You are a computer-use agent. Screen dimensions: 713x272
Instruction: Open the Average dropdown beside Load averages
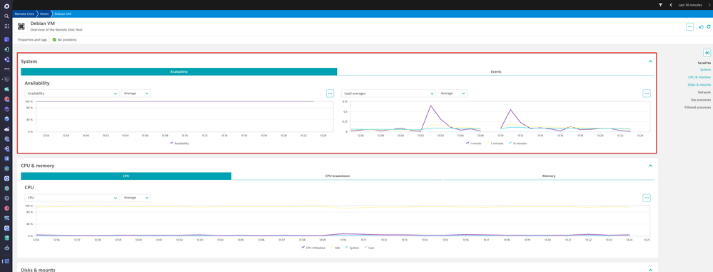452,94
